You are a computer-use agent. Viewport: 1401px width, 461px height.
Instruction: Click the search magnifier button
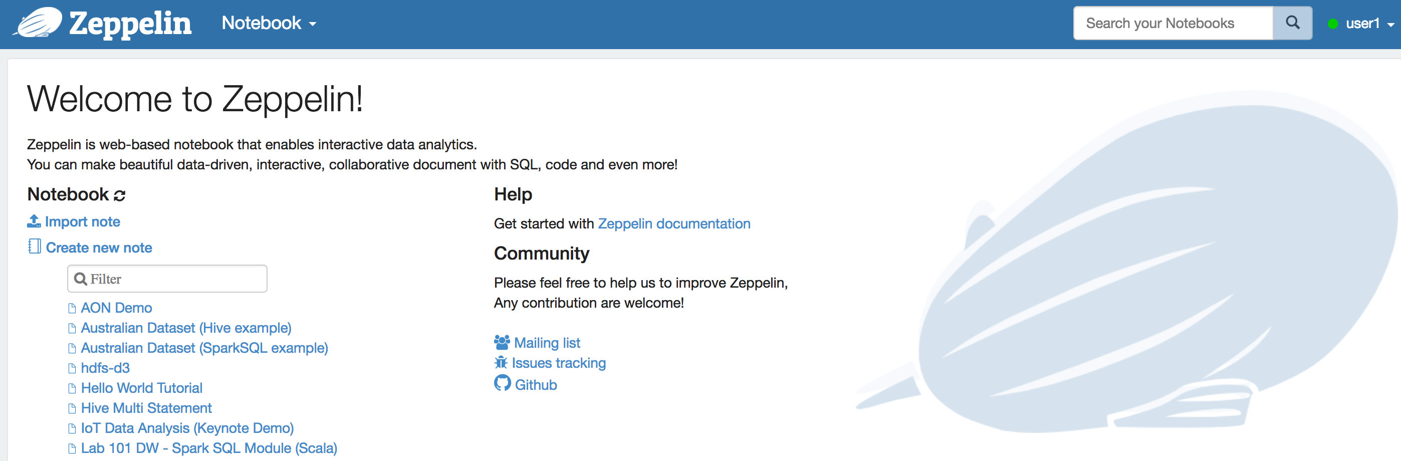pos(1292,23)
